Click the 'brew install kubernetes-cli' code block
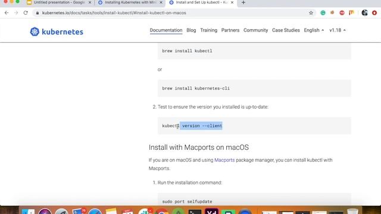381x214 pixels. point(254,89)
